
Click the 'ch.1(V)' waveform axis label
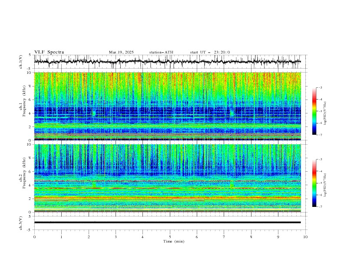[21, 62]
